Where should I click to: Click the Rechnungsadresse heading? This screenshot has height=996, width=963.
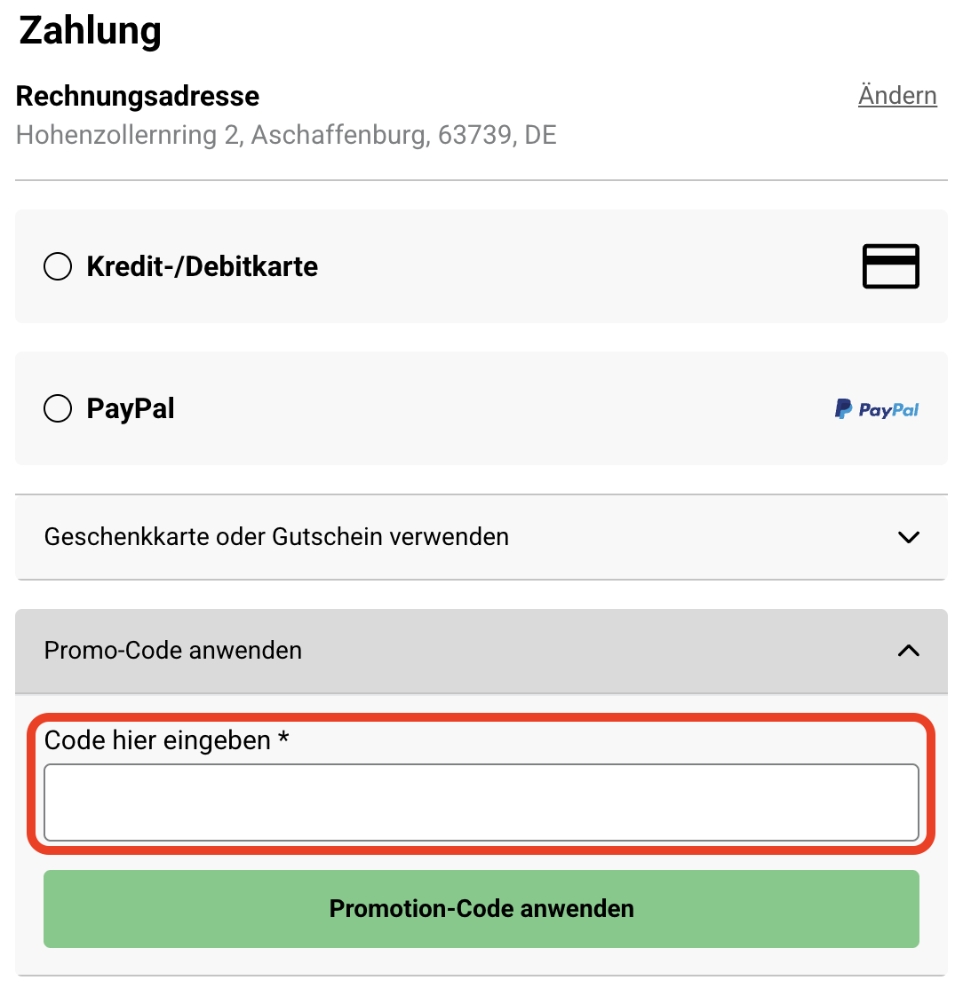point(138,96)
